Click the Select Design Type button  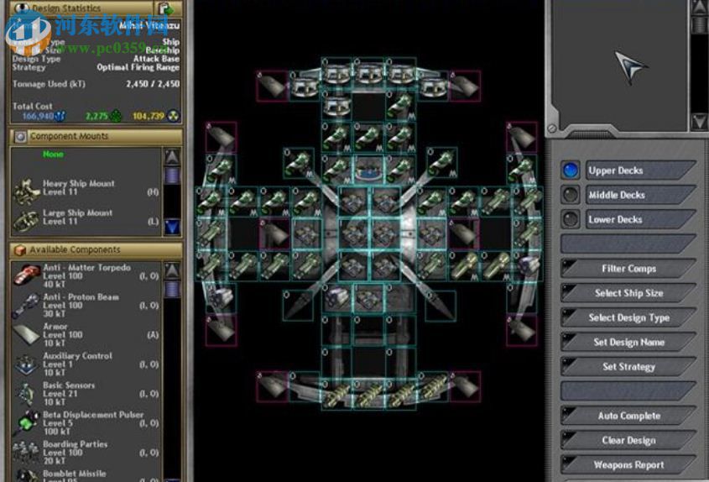(x=628, y=317)
